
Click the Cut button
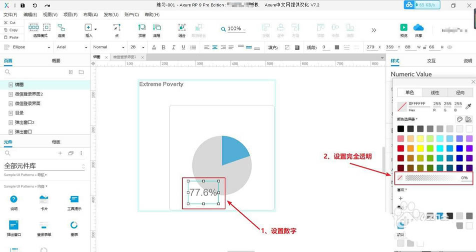(x=10, y=22)
